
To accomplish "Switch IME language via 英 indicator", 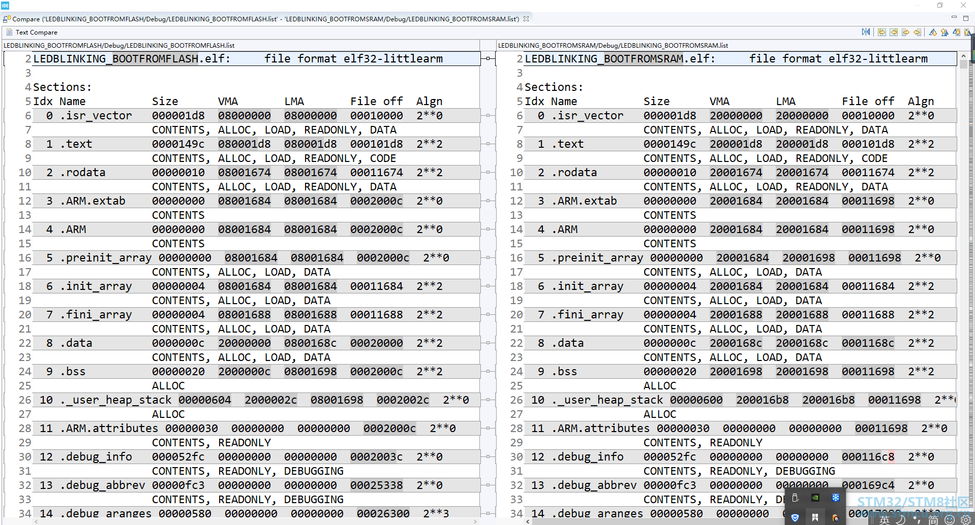I will 885,519.
